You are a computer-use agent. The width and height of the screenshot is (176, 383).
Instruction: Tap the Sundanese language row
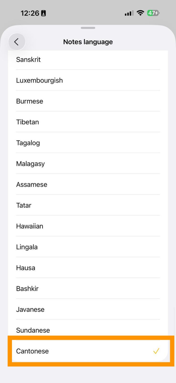click(x=88, y=330)
